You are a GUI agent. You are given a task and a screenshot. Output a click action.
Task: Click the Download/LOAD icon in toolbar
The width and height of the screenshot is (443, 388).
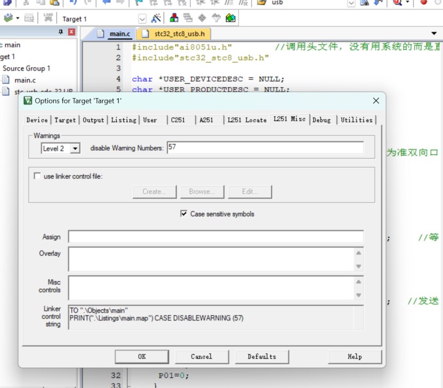point(48,18)
